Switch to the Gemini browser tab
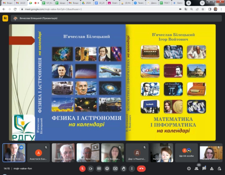 click(x=178, y=3)
